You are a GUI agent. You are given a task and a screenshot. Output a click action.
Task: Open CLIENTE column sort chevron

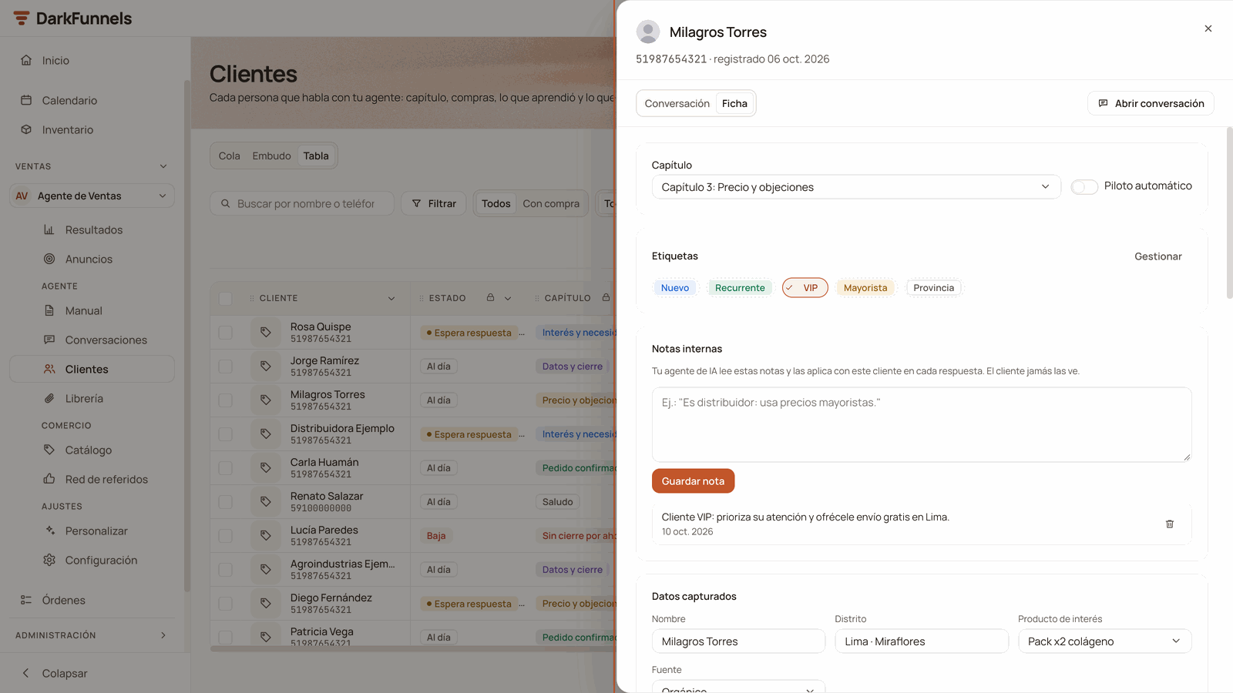click(391, 298)
